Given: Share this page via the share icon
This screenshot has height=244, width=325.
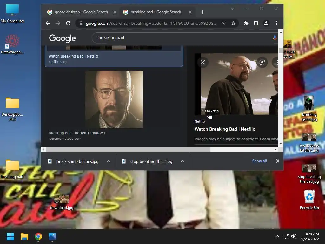Looking at the screenshot, I should [x=223, y=23].
